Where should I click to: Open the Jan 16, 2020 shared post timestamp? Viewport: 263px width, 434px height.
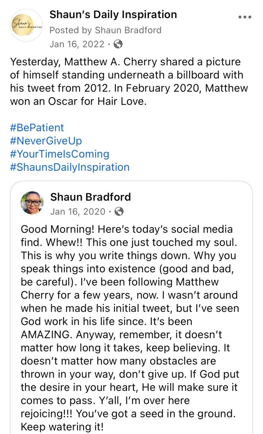pos(77,211)
